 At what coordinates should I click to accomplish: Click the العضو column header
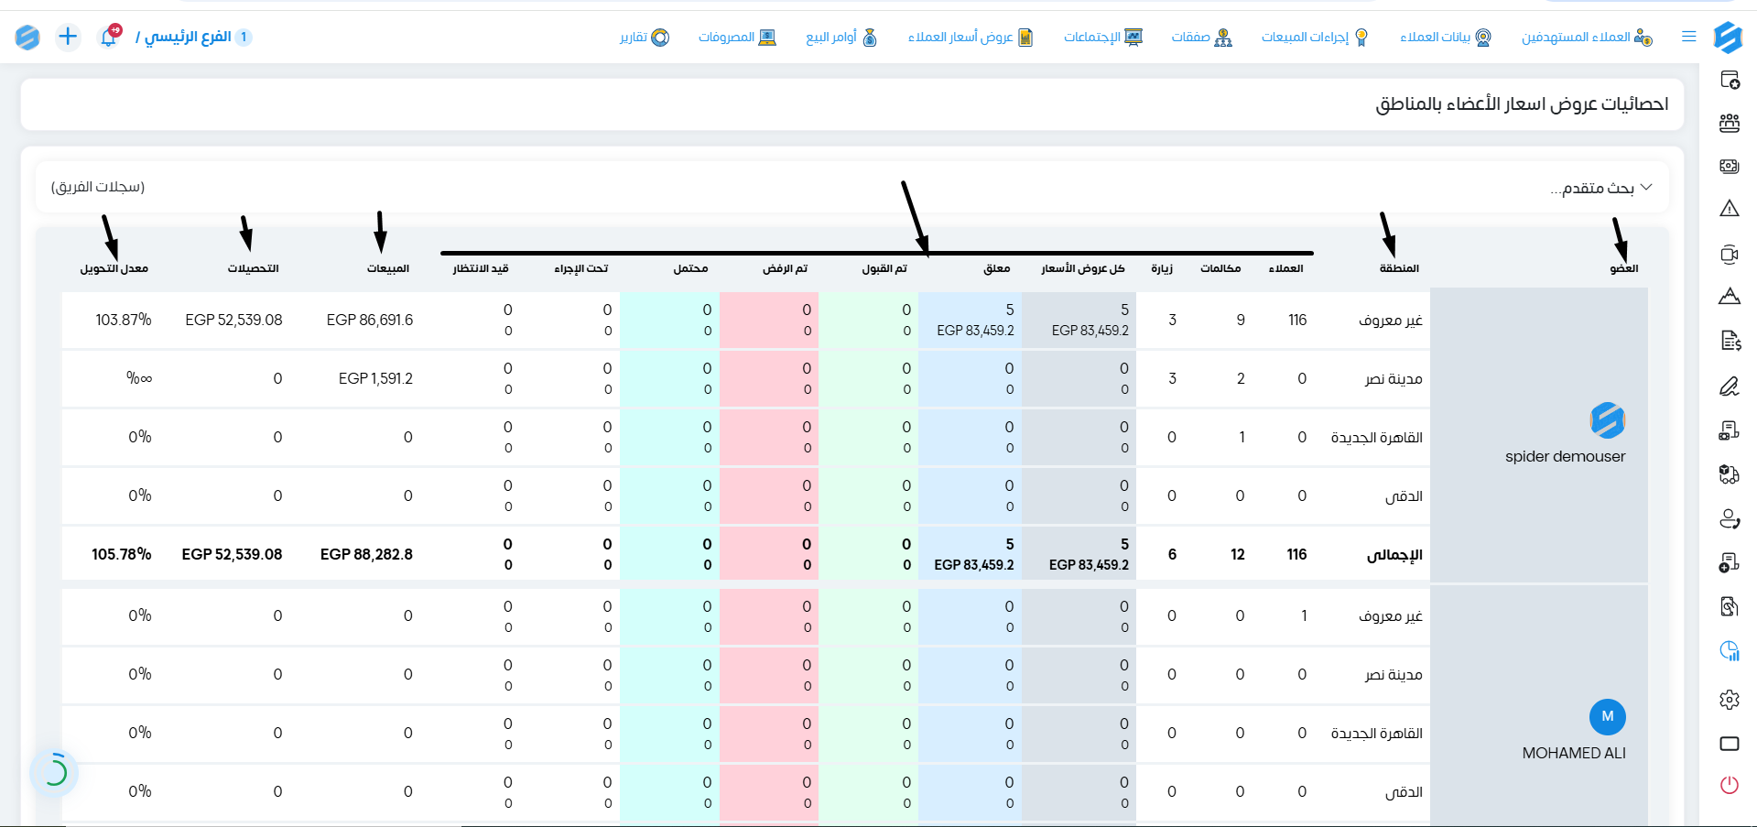click(1624, 268)
